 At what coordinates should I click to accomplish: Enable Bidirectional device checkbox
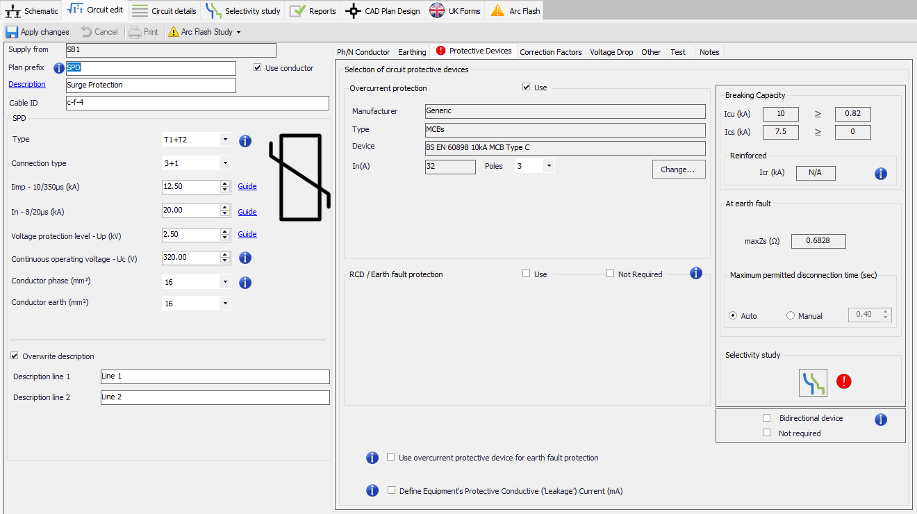point(767,418)
